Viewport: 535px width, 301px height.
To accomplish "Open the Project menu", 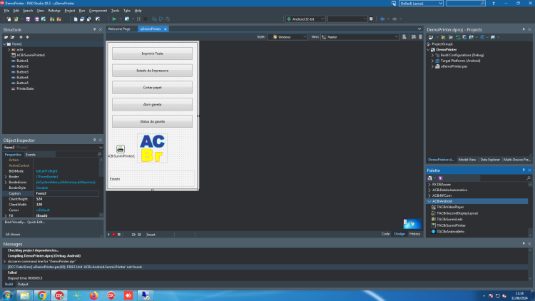I will click(70, 11).
